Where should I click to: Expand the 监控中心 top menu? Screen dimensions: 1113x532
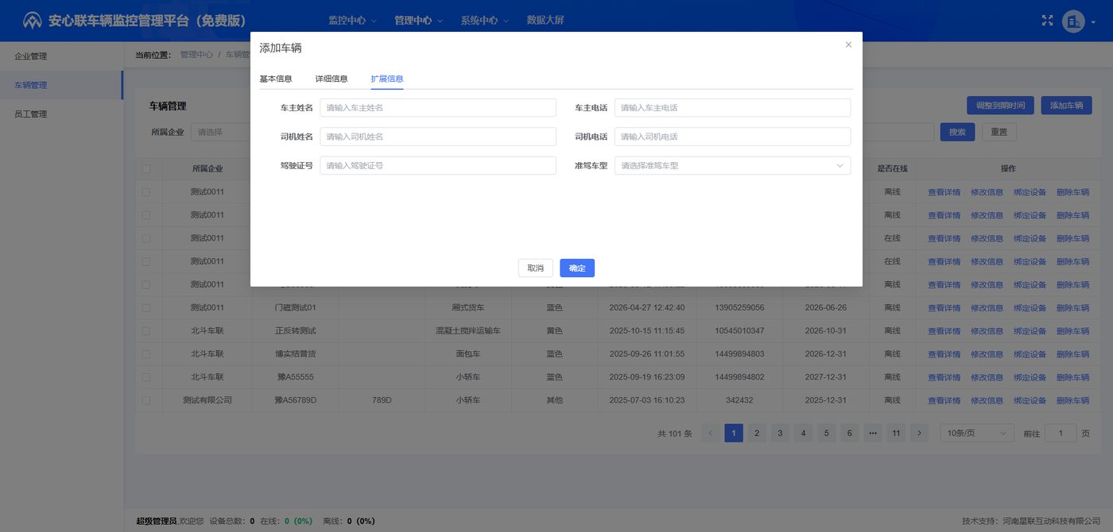click(x=353, y=21)
